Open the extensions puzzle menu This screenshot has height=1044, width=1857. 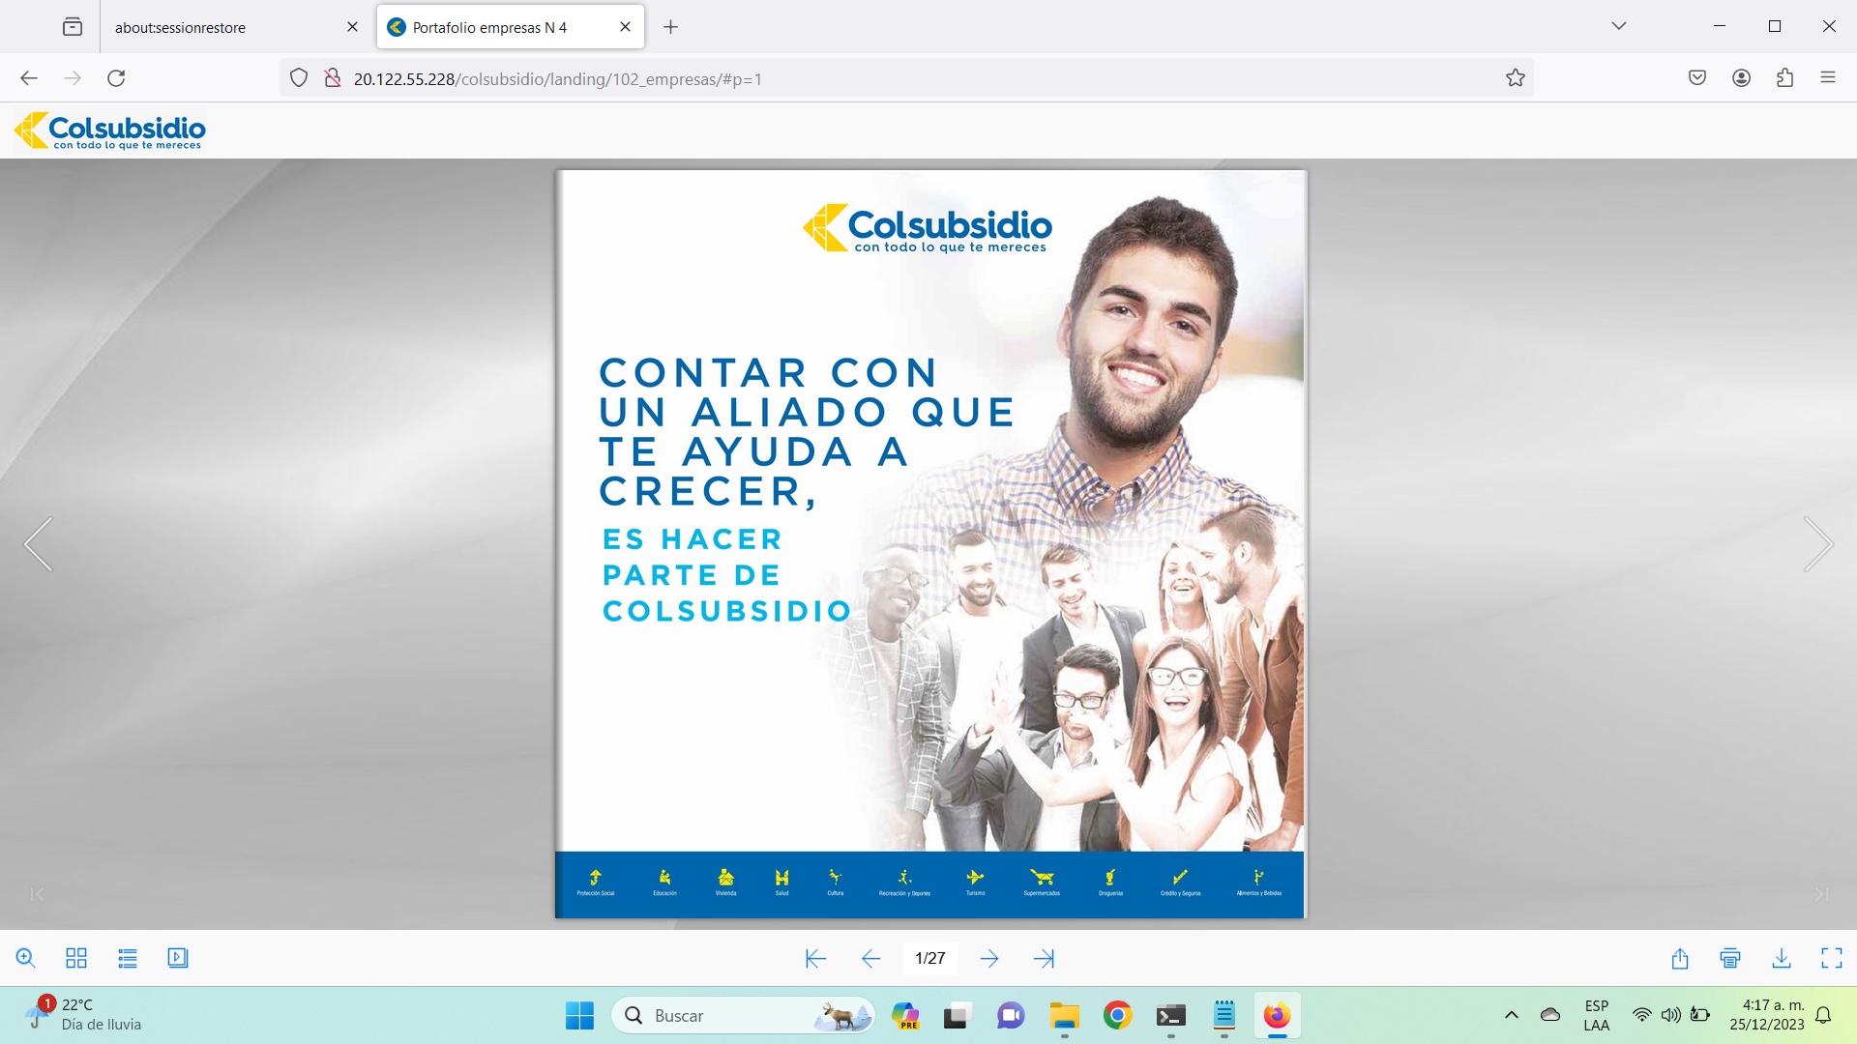tap(1784, 78)
